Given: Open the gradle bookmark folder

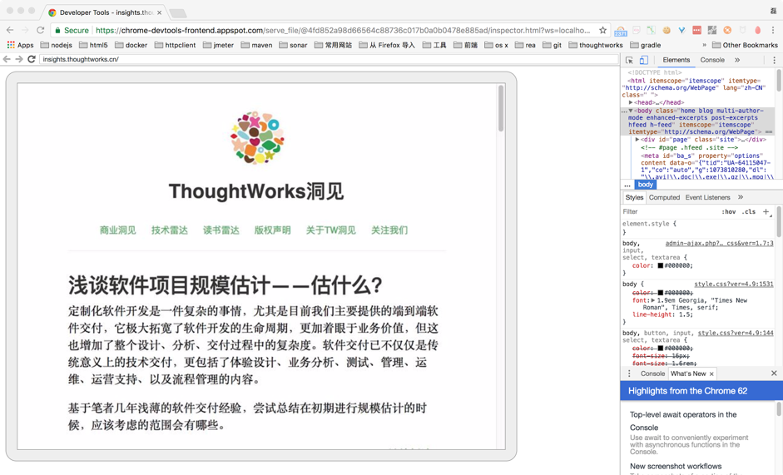Looking at the screenshot, I should [646, 45].
